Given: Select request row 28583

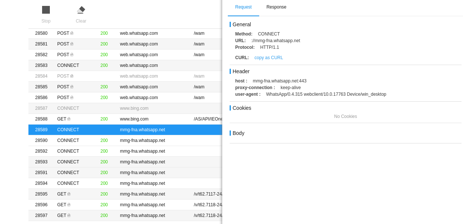Looking at the screenshot, I should pyautogui.click(x=125, y=65).
